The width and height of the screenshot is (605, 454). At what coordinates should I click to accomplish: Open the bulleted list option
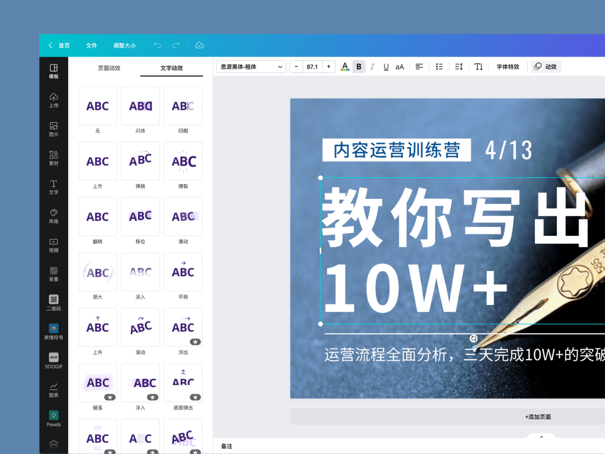pos(439,67)
